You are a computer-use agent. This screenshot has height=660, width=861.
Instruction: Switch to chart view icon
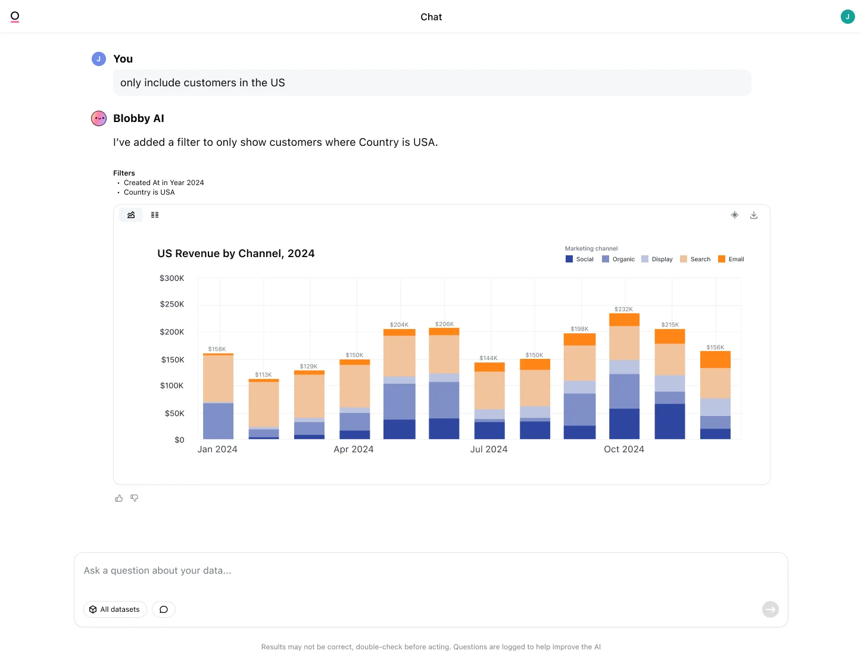[x=131, y=215]
